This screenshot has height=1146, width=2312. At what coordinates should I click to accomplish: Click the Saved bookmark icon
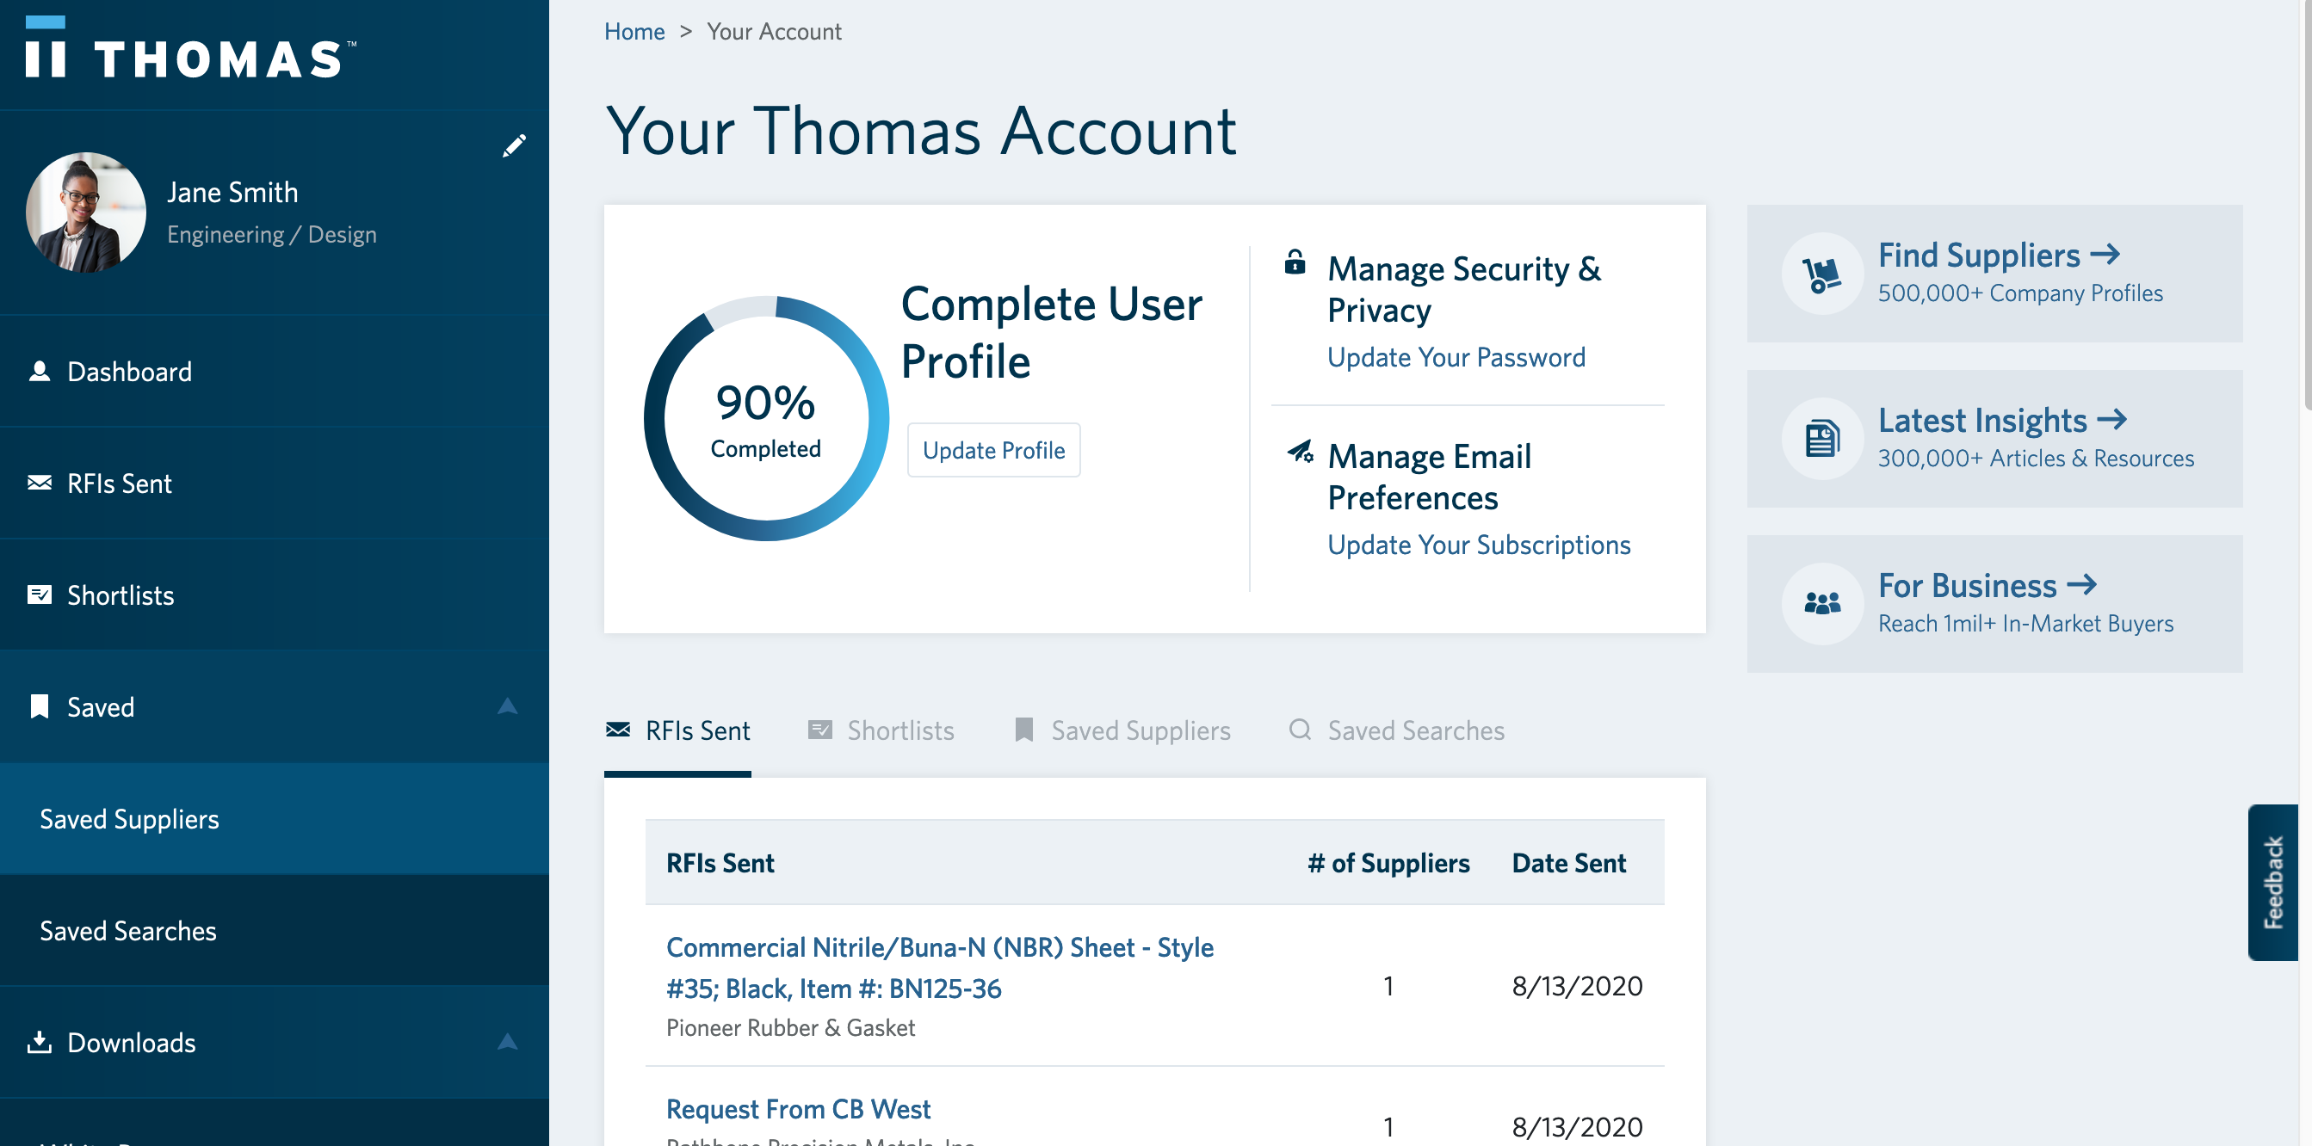click(x=40, y=706)
